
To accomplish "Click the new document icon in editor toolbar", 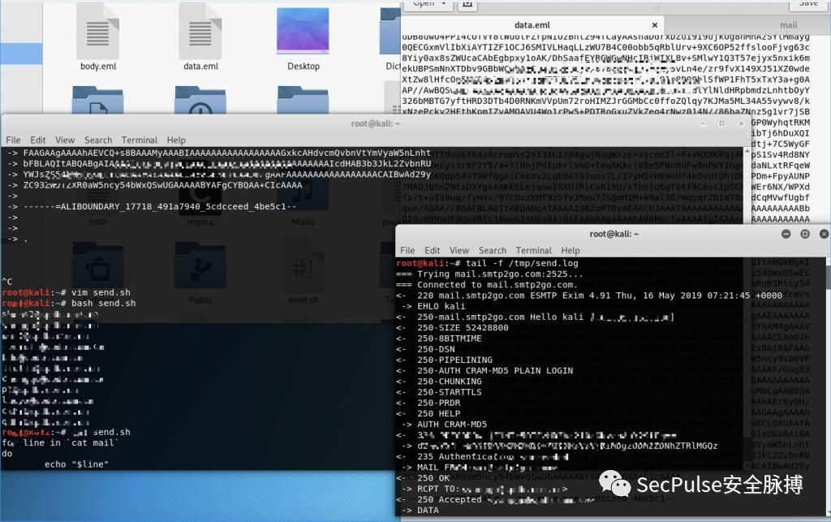I will (467, 4).
